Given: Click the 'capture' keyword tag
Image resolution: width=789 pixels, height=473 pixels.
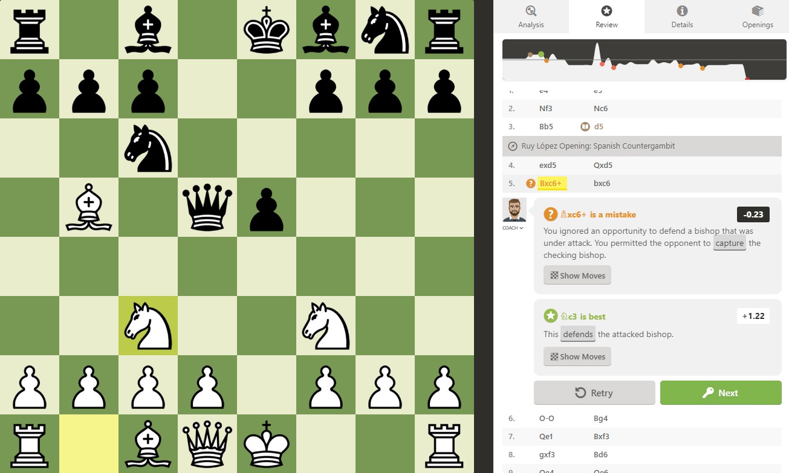Looking at the screenshot, I should [x=730, y=243].
